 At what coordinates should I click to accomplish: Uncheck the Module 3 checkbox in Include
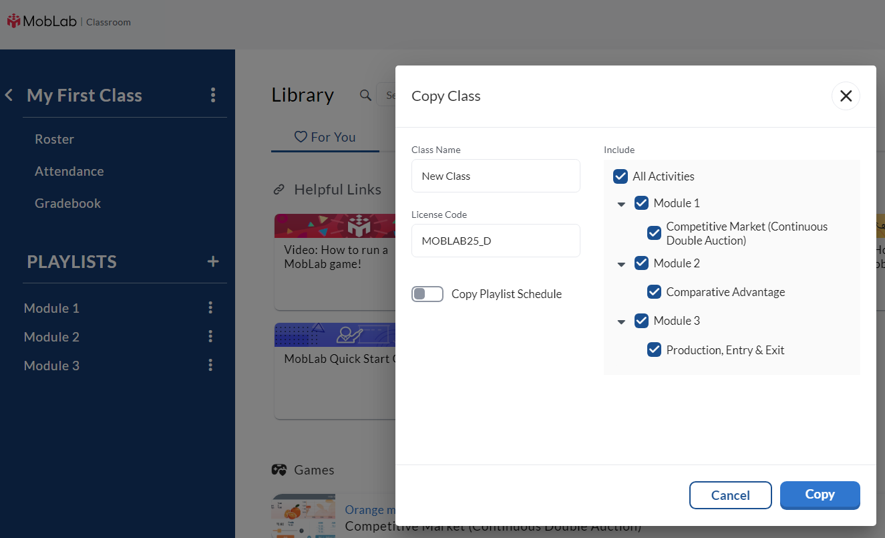point(641,321)
